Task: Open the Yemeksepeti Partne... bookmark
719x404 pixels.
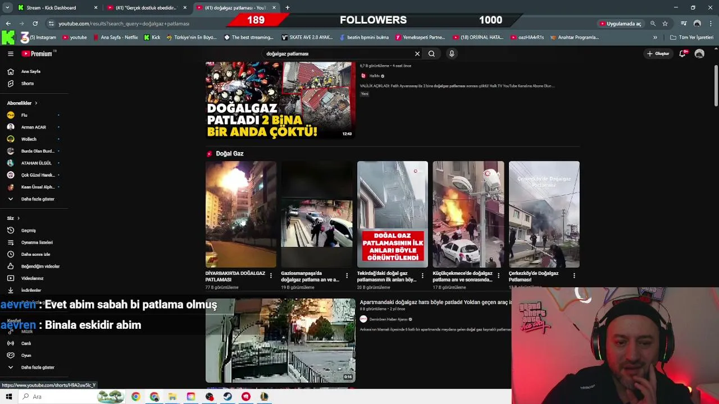Action: click(x=420, y=38)
